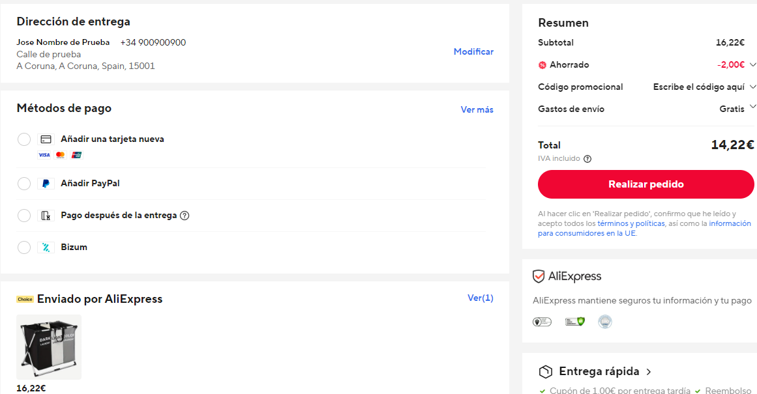Click Ver(1) to view shipped items

480,298
